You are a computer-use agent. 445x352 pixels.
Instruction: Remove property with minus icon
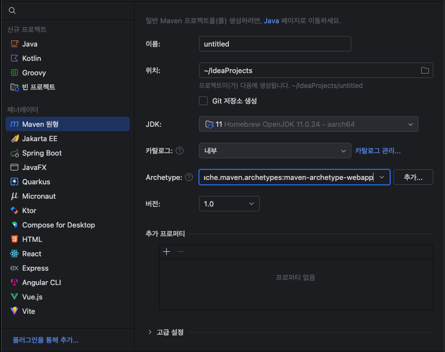pyautogui.click(x=181, y=252)
